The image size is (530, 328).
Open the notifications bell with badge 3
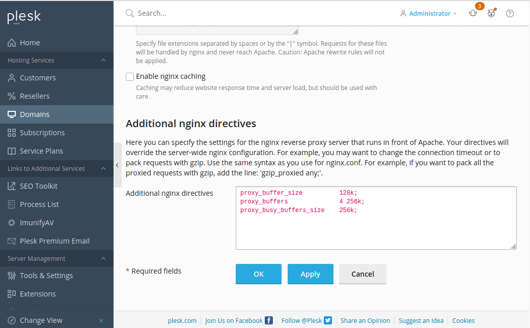click(473, 13)
